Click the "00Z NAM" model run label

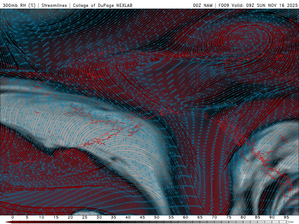coord(203,5)
